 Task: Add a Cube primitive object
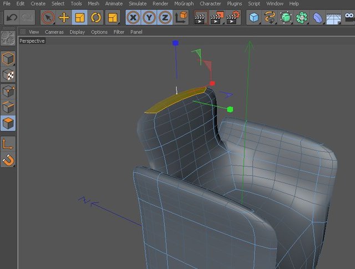[x=254, y=17]
